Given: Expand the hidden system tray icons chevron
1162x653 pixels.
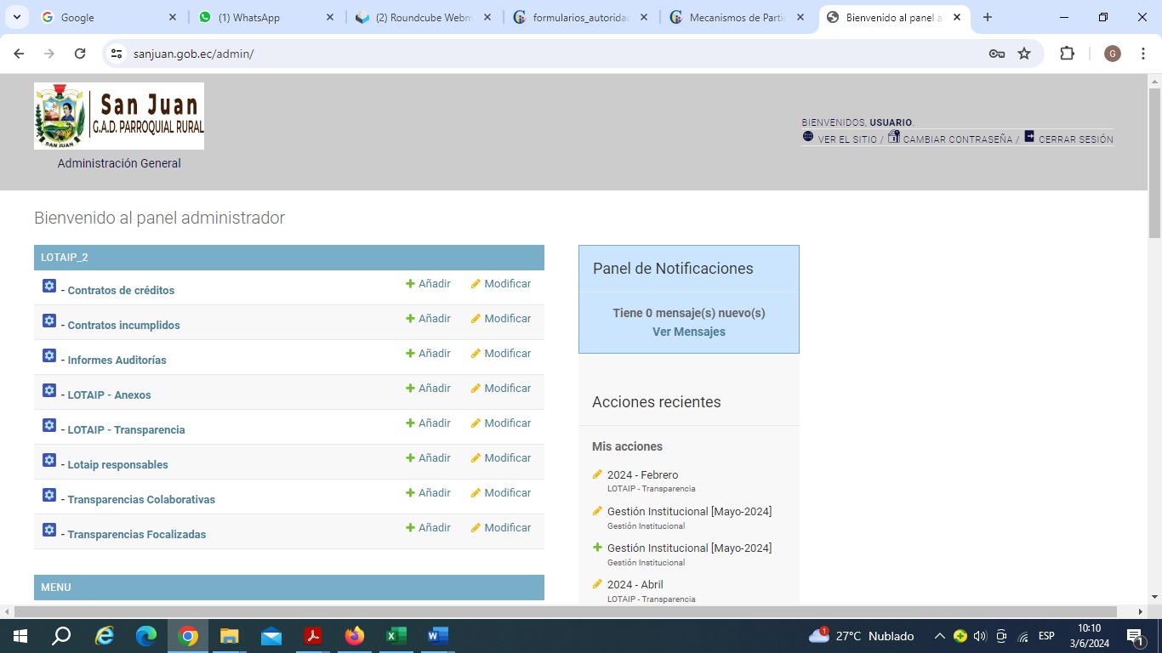Looking at the screenshot, I should 939,636.
